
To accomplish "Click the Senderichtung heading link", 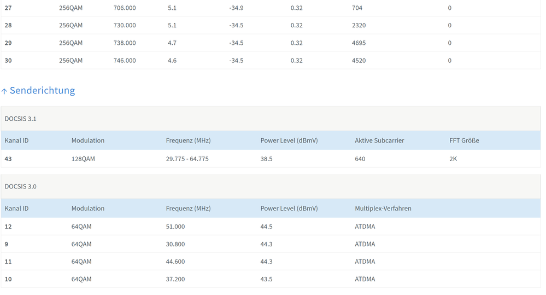I will (42, 91).
